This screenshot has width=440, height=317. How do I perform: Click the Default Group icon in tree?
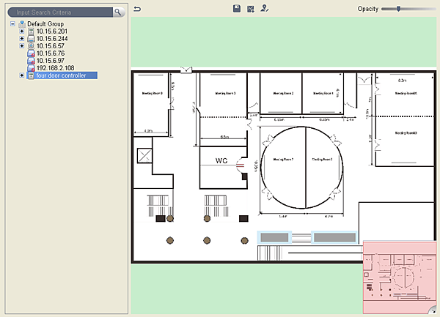[x=22, y=23]
